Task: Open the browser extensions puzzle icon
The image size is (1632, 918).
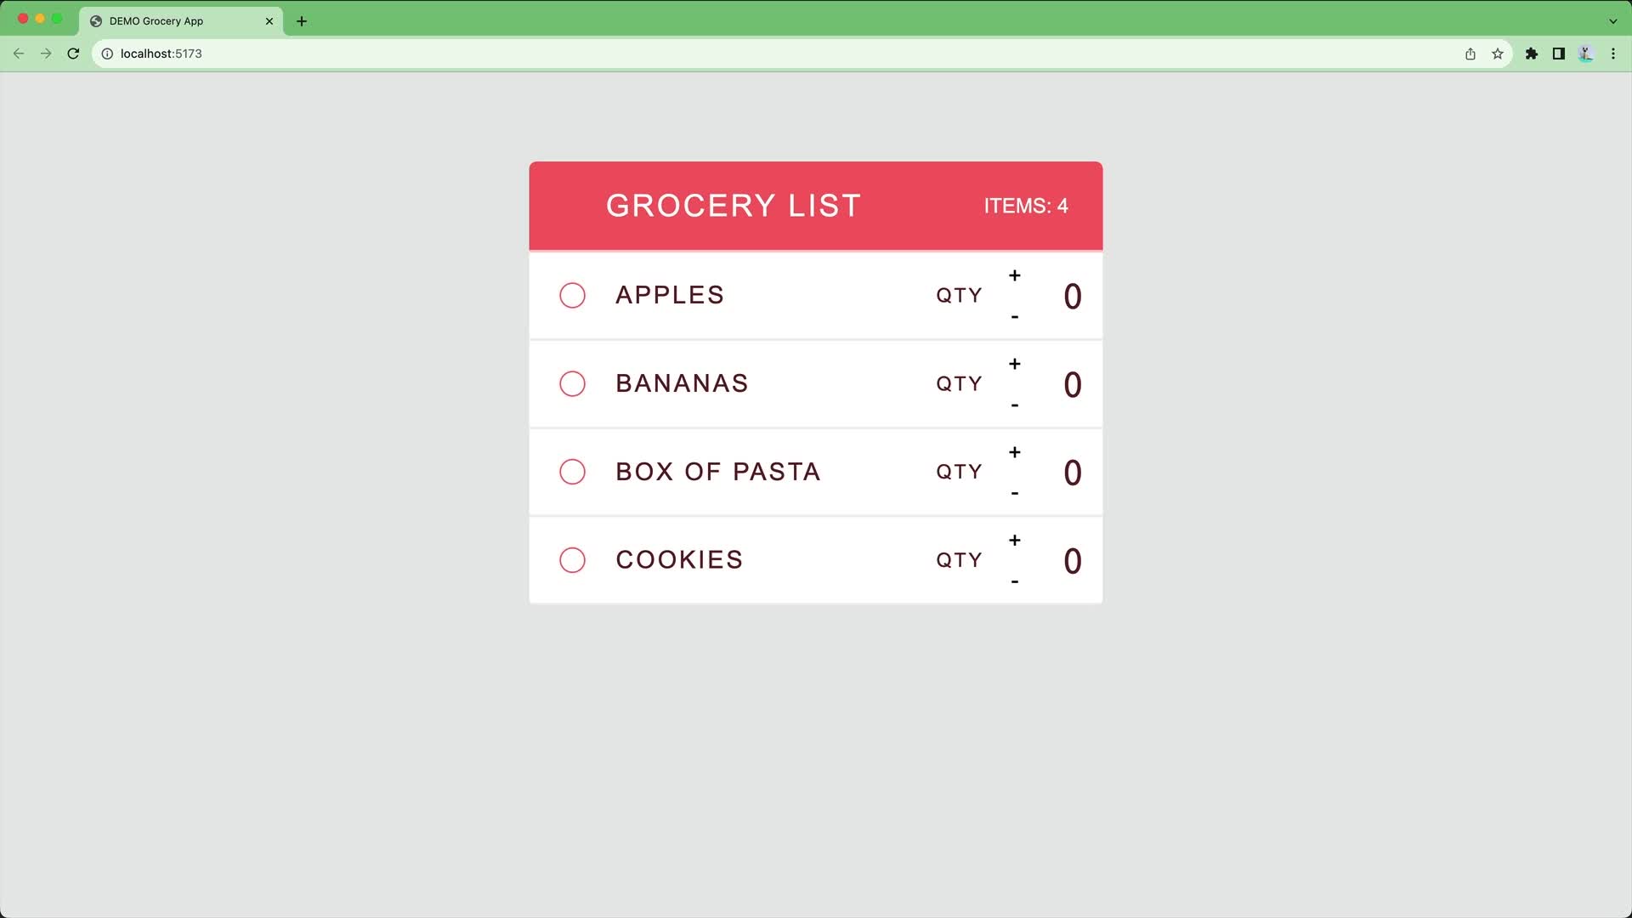Action: 1532,54
